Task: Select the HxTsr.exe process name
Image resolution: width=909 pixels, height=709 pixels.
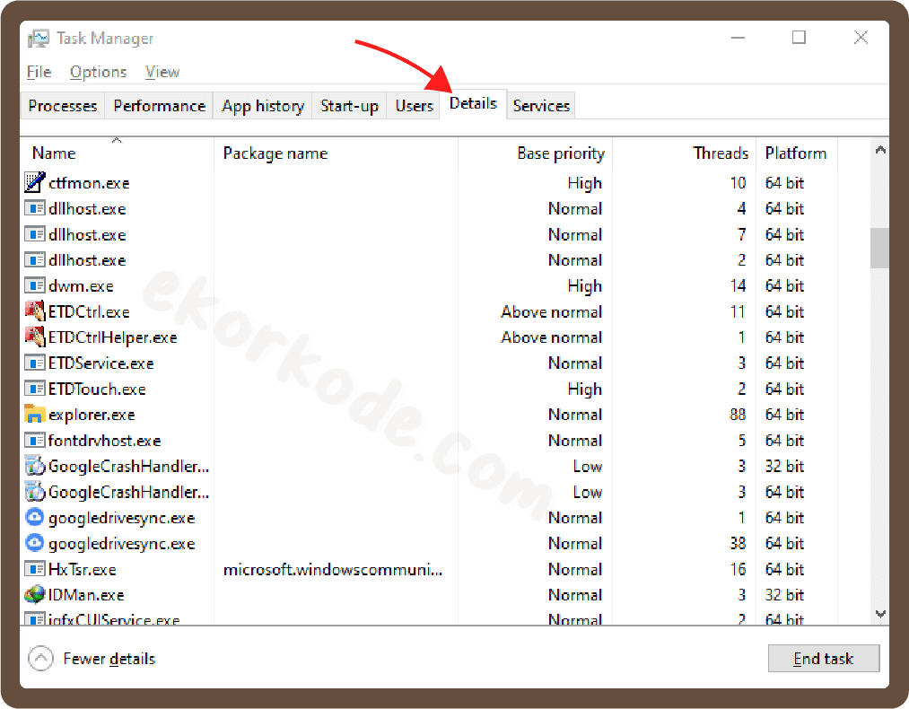Action: 83,569
